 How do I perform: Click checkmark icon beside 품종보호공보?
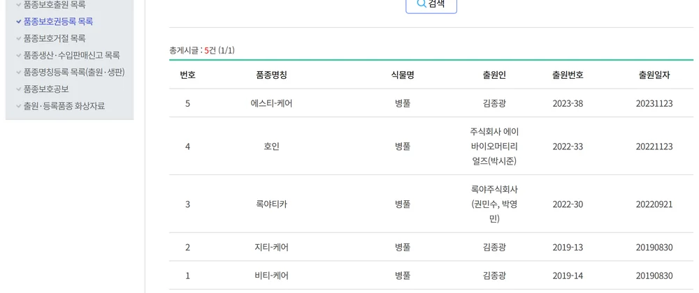tap(19, 89)
